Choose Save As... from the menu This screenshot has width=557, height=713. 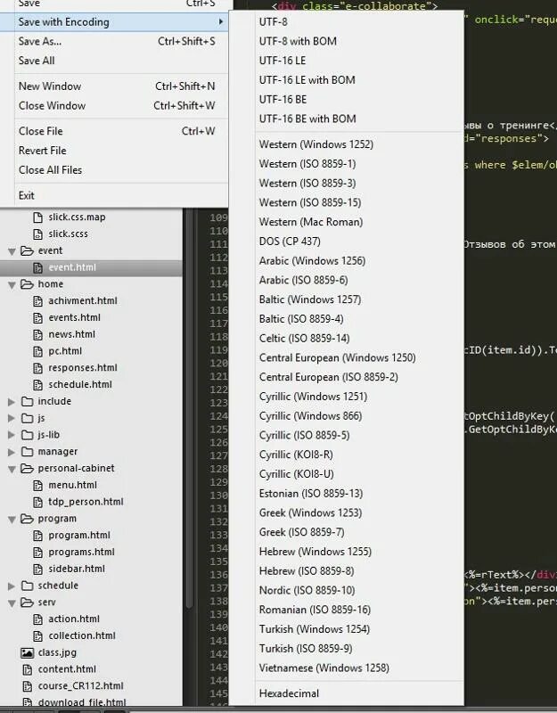tap(114, 41)
